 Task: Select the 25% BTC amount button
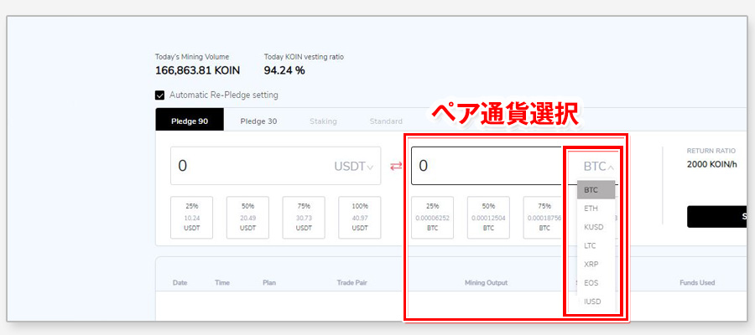[x=432, y=218]
